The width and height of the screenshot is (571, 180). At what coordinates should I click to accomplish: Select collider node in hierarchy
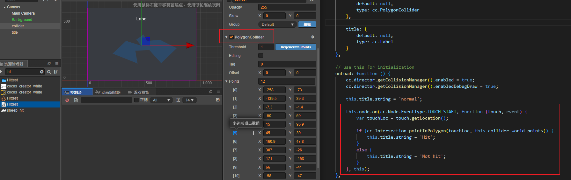18,26
